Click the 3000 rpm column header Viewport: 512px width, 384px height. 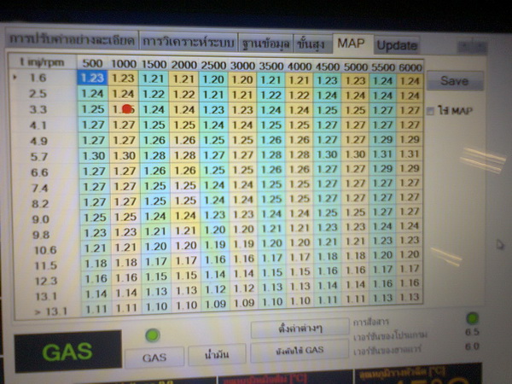point(242,66)
